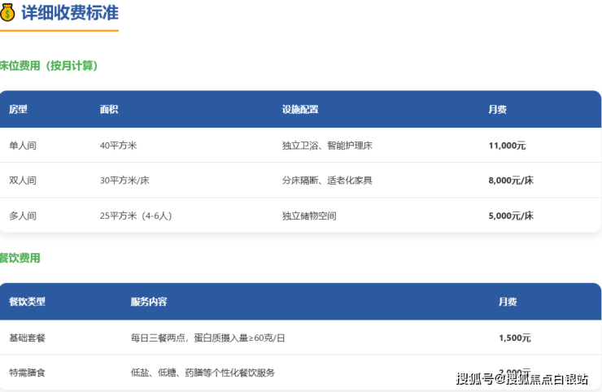Click the 独立卫浴、智能护理床 facilities cell
The height and width of the screenshot is (392, 602).
326,146
